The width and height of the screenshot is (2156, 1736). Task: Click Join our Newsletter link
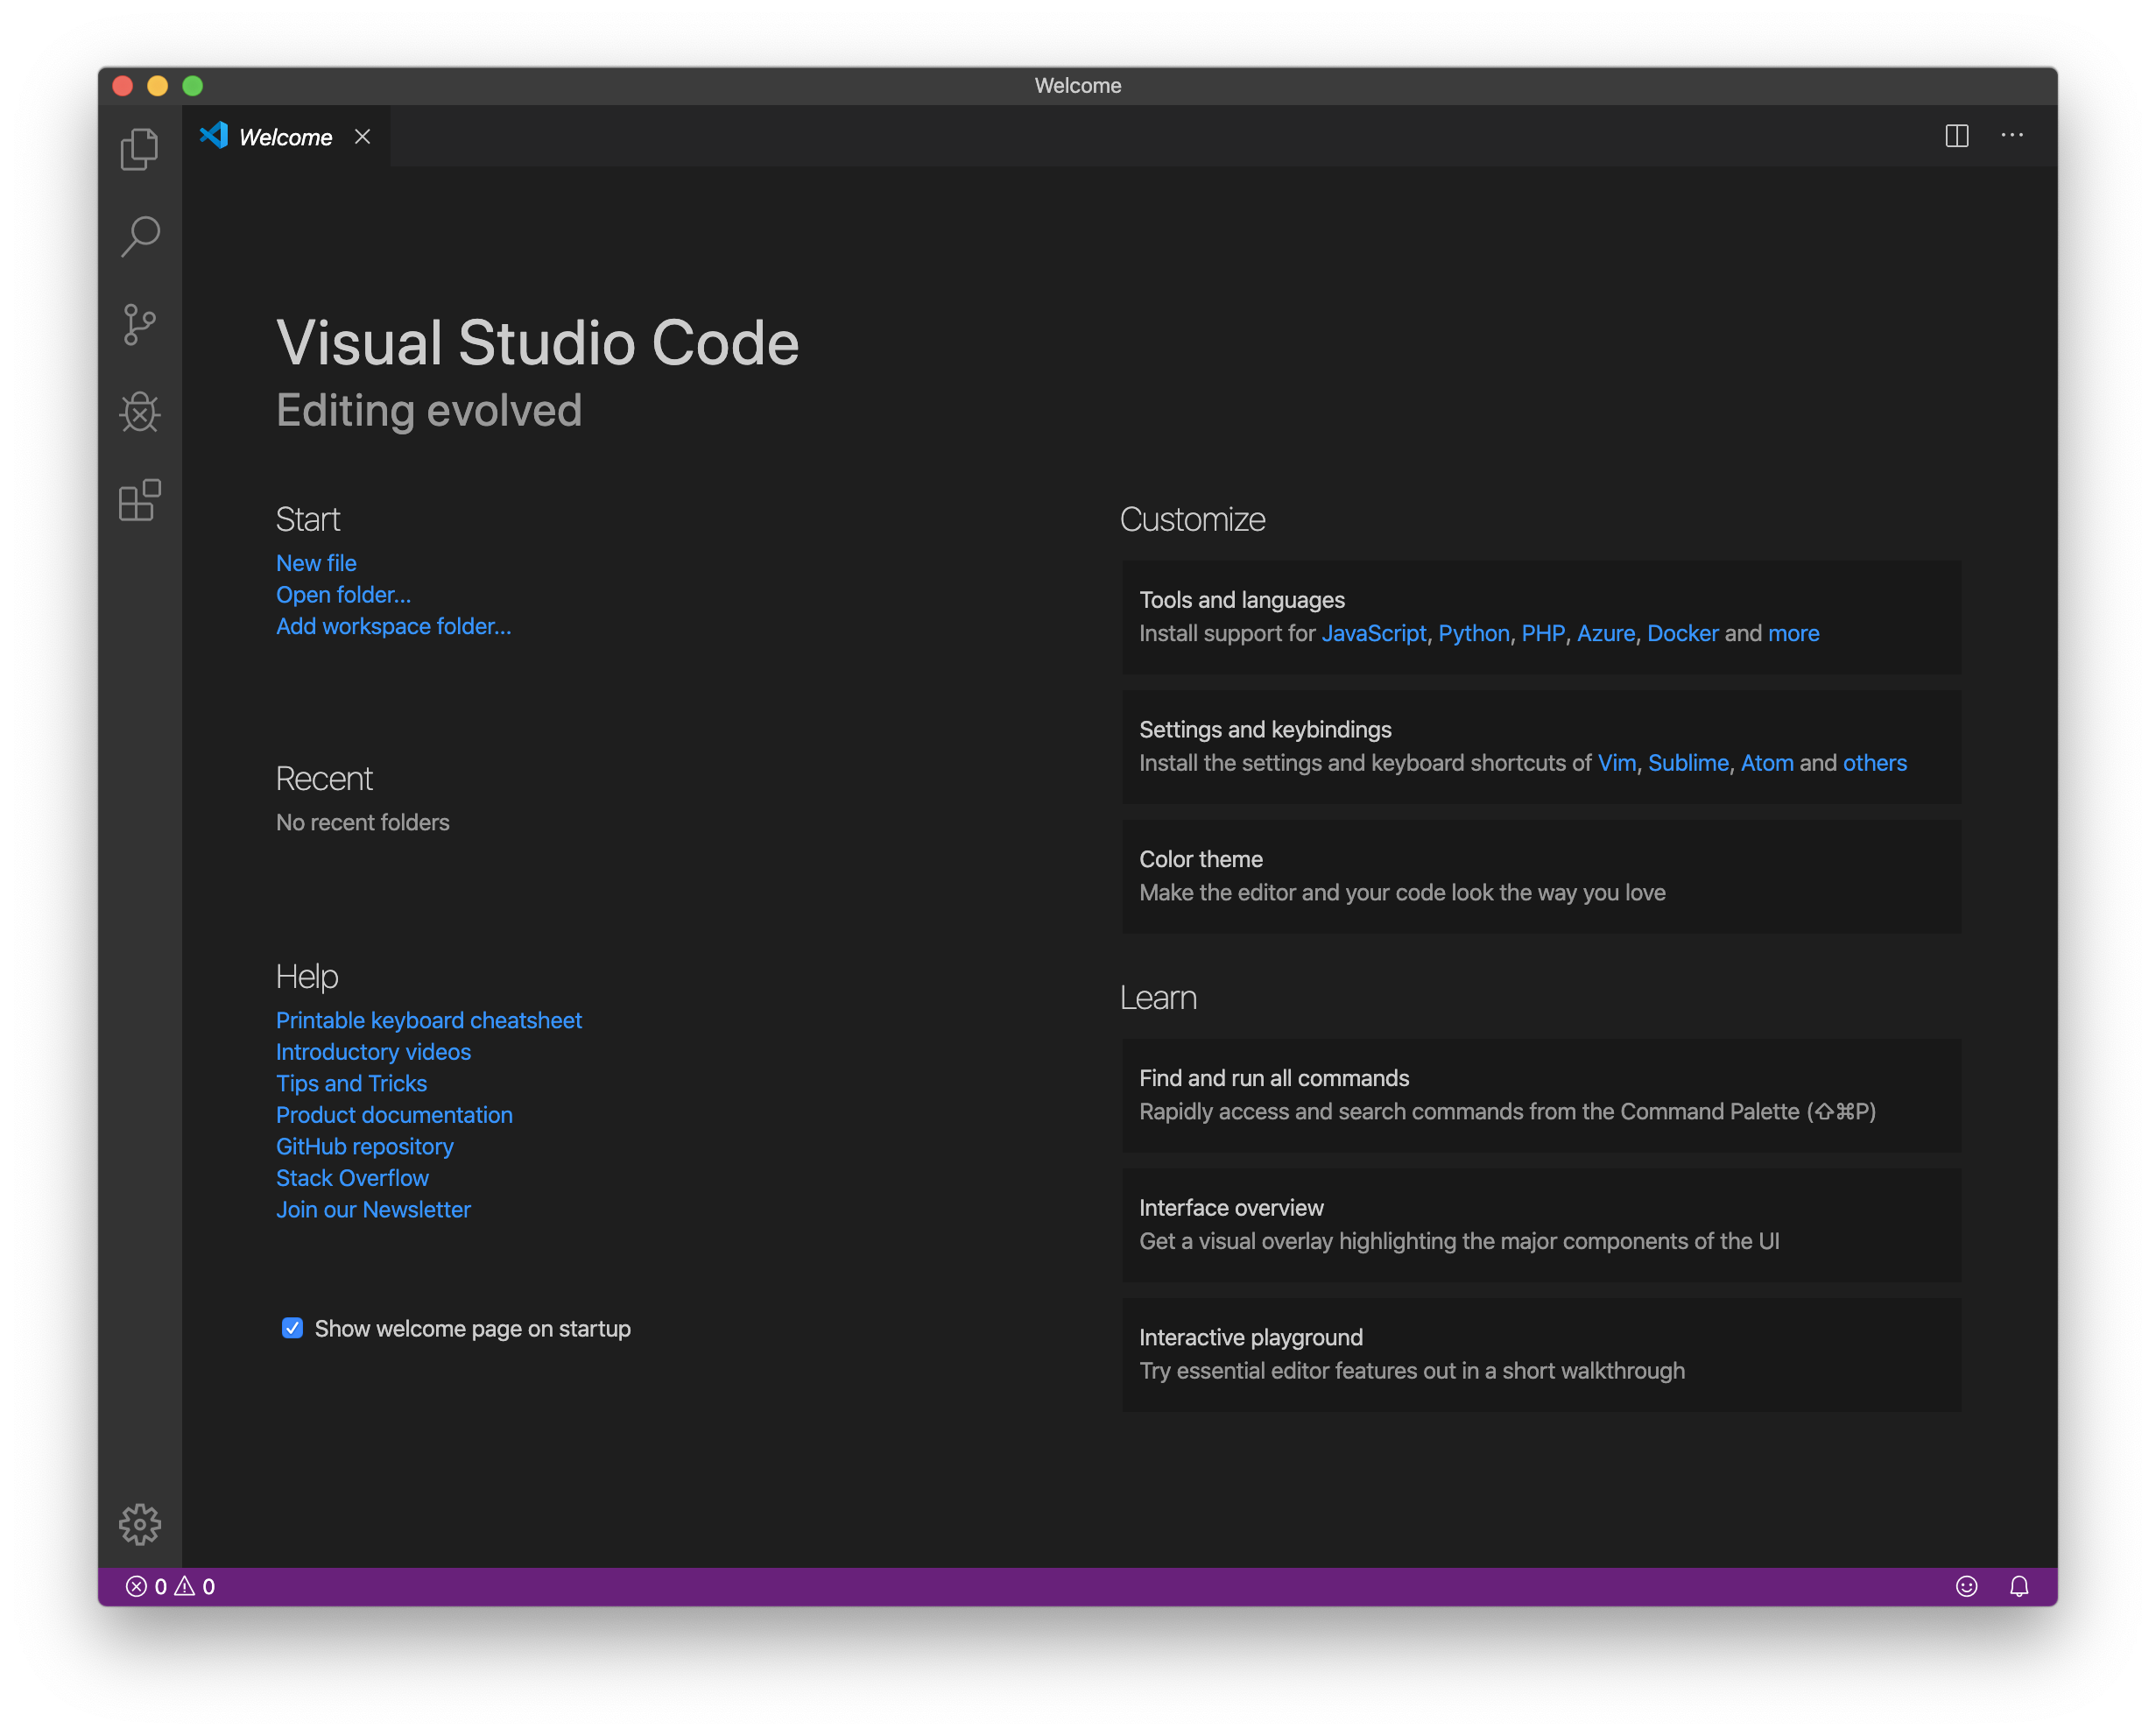click(x=373, y=1209)
